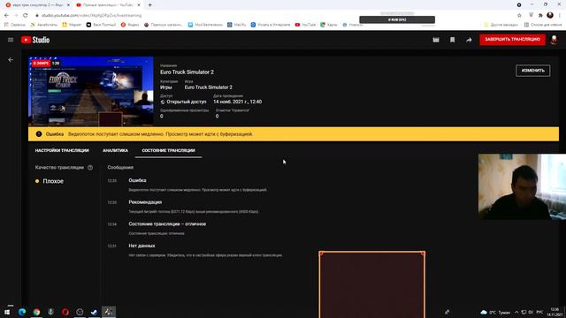Open the Карты bookmark
The height and width of the screenshot is (318, 566).
coord(329,25)
